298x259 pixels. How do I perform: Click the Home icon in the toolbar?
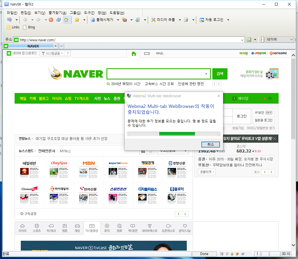pyautogui.click(x=66, y=20)
